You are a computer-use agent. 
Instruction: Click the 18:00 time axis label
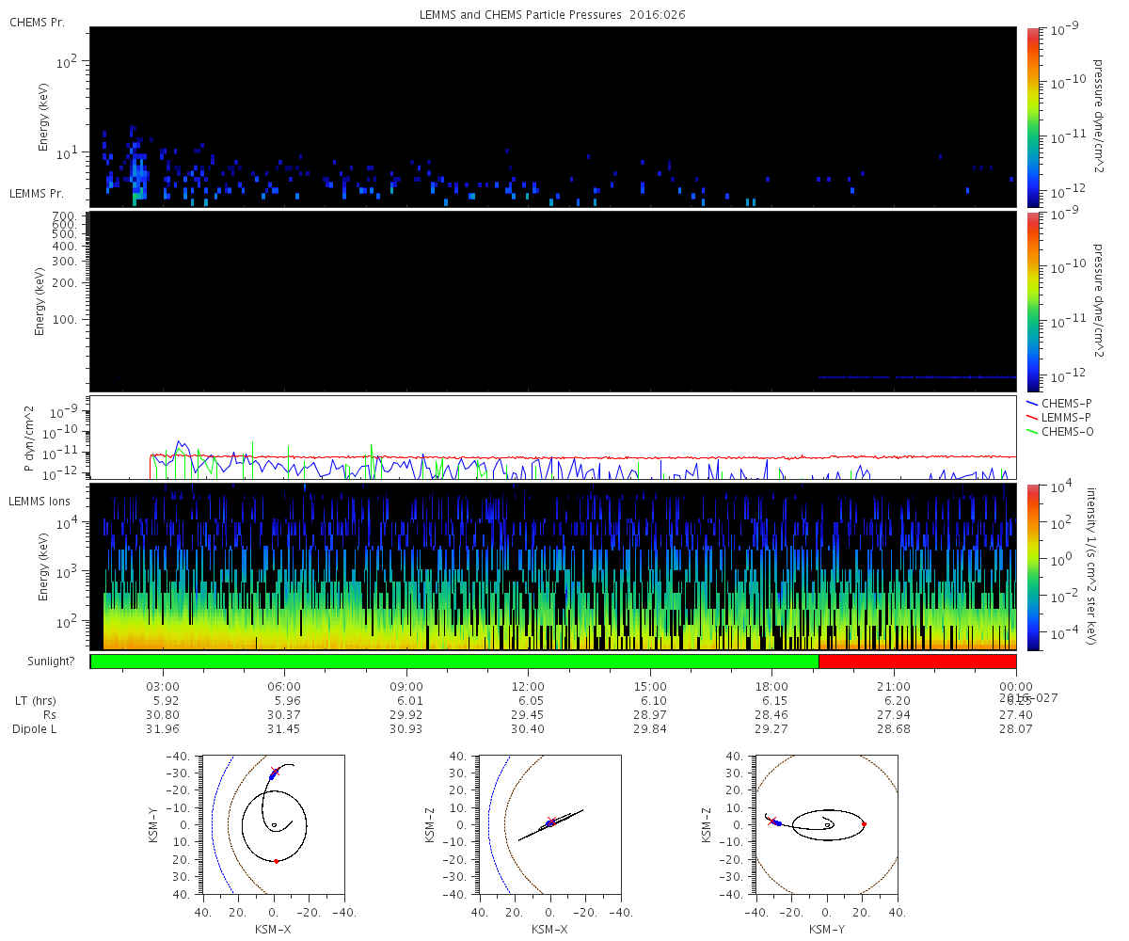point(771,686)
